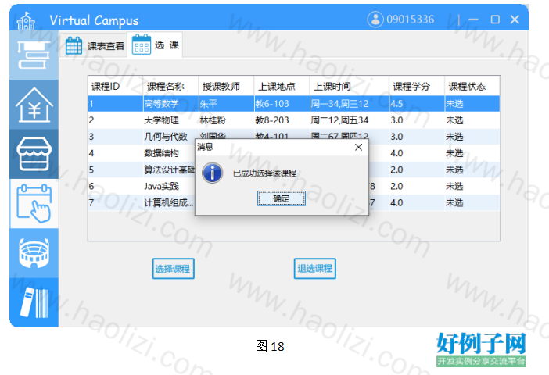This screenshot has width=549, height=375.
Task: Click the 课程名称 column header
Action: click(170, 86)
